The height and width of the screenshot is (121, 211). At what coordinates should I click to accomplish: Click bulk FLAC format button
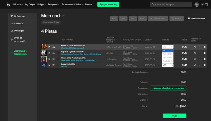click(x=142, y=19)
